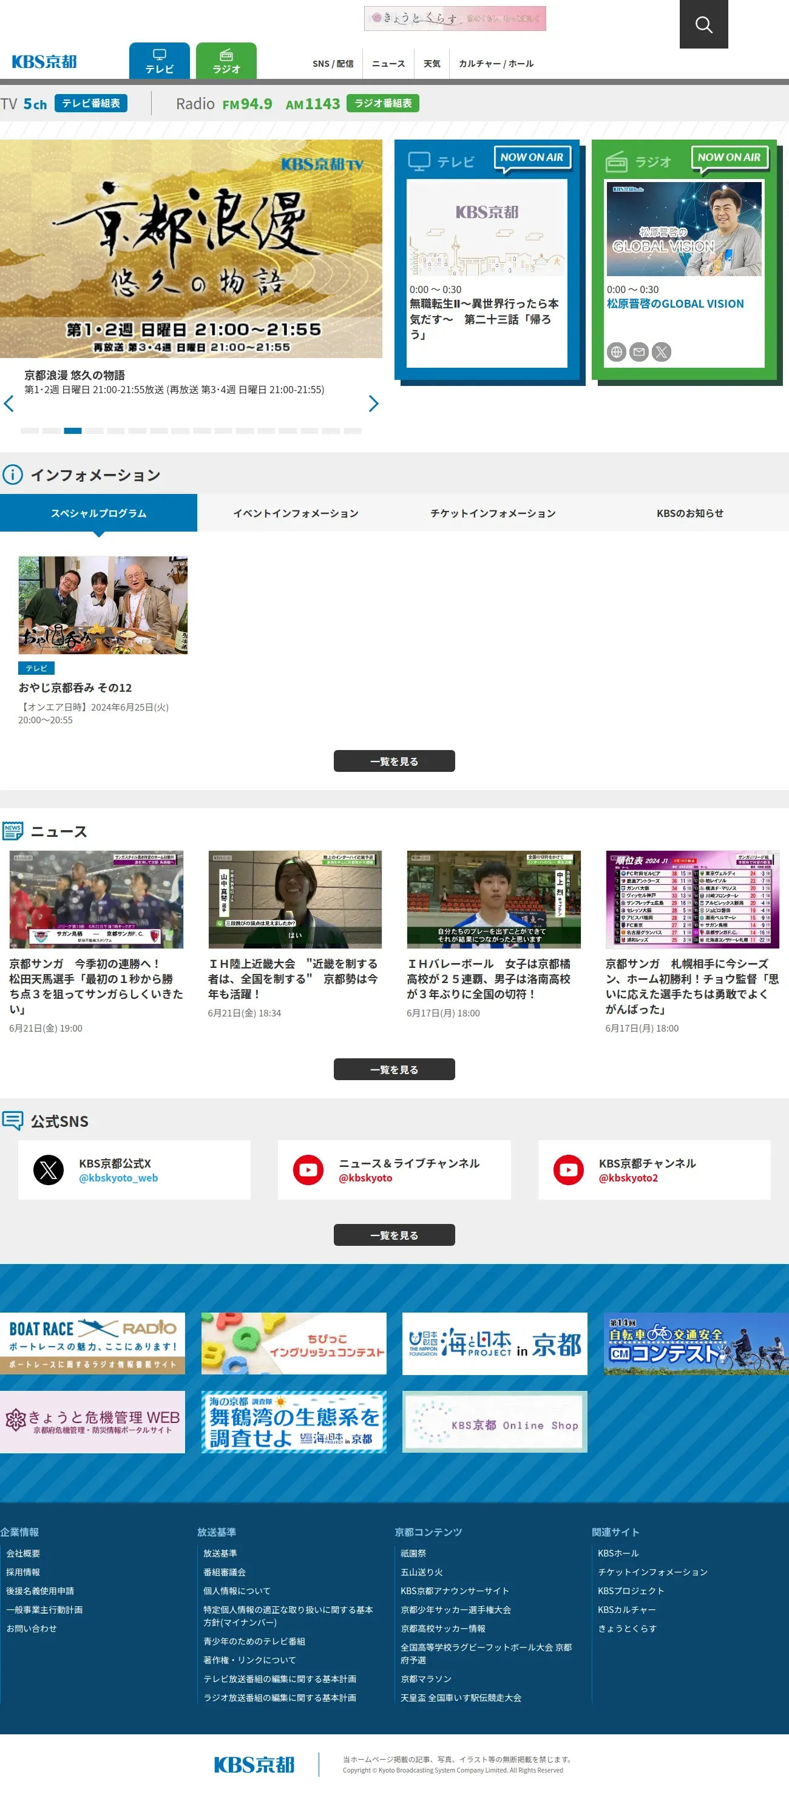Viewport: 789px width, 1795px height.
Task: Click YouTube icon for KBS京都チャンネル
Action: (x=569, y=1169)
